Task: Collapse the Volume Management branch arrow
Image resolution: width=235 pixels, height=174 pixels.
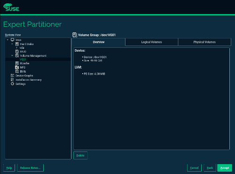Action: click(12, 56)
